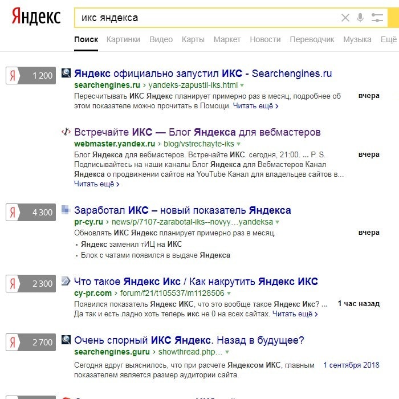
Task: Expand dropdown arrow next to blog/vstrechayte-iks
Action: coord(238,144)
